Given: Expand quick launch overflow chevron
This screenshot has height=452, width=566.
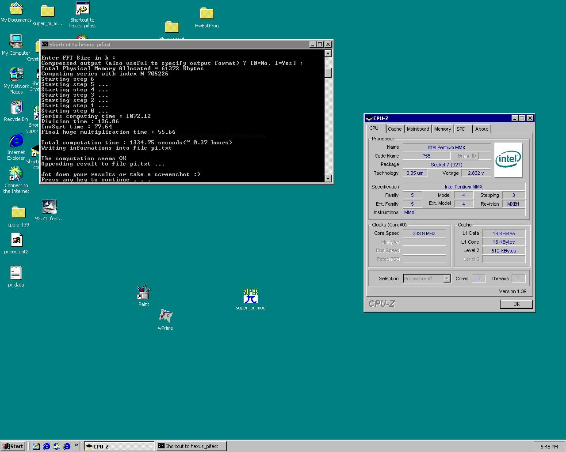Looking at the screenshot, I should (76, 445).
